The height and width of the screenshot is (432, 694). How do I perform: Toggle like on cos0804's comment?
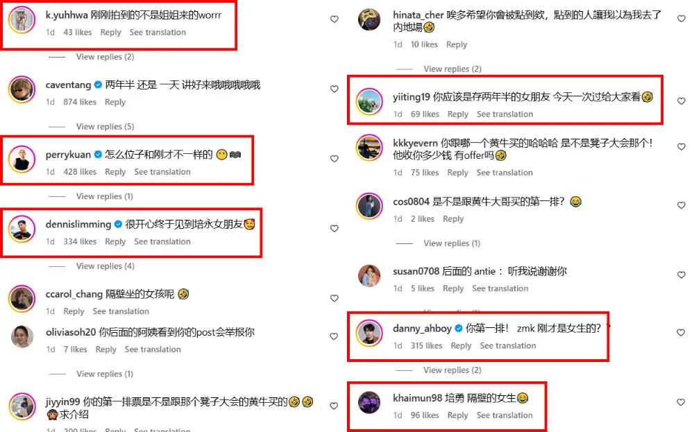[x=682, y=205]
